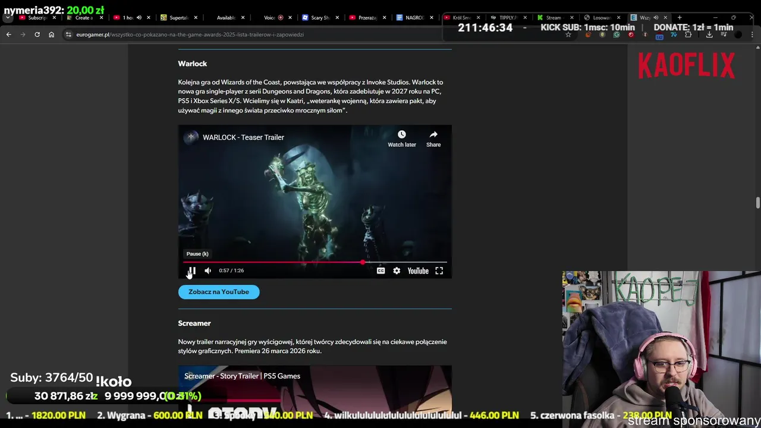Open a new browser tab
The image size is (761, 428).
coord(680,18)
